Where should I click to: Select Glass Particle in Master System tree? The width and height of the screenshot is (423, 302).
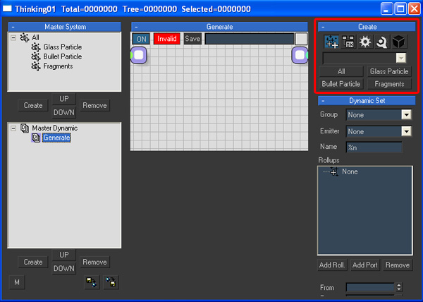point(63,47)
